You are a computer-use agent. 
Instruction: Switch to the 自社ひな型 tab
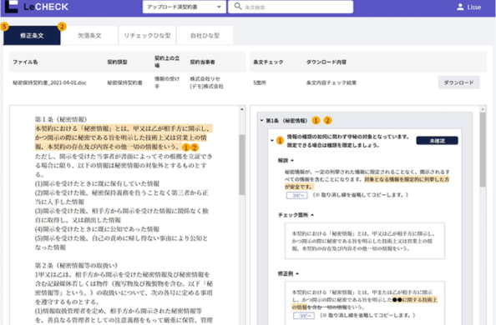pos(205,35)
